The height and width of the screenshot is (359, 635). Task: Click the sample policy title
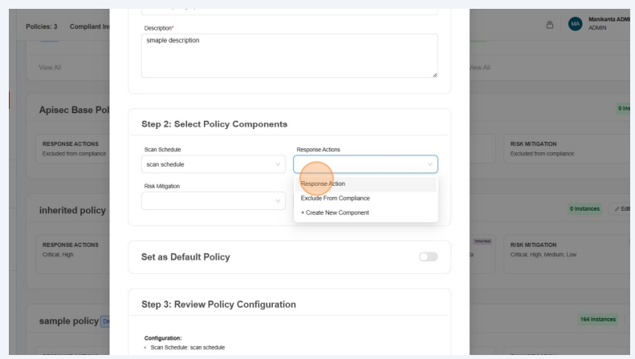click(69, 321)
